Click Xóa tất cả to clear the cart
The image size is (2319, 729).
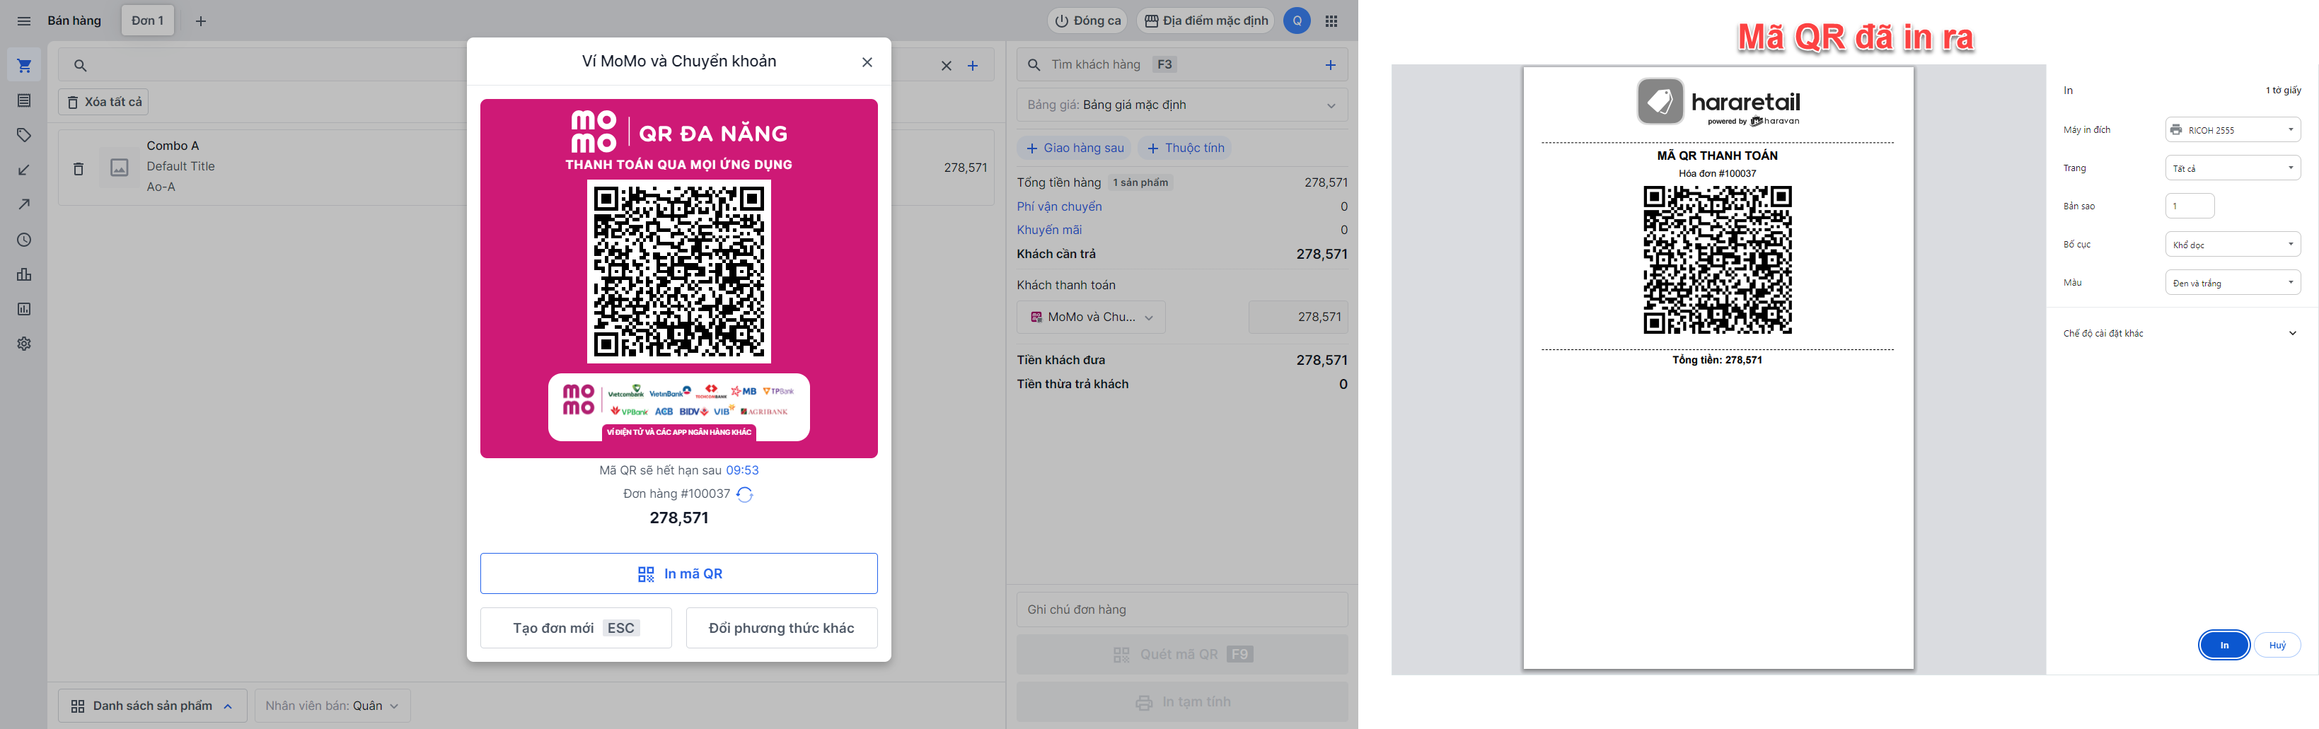[x=103, y=102]
